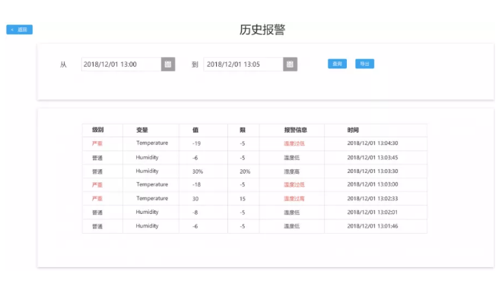Focus the start time field 2018/12/01 13:00

[x=122, y=64]
